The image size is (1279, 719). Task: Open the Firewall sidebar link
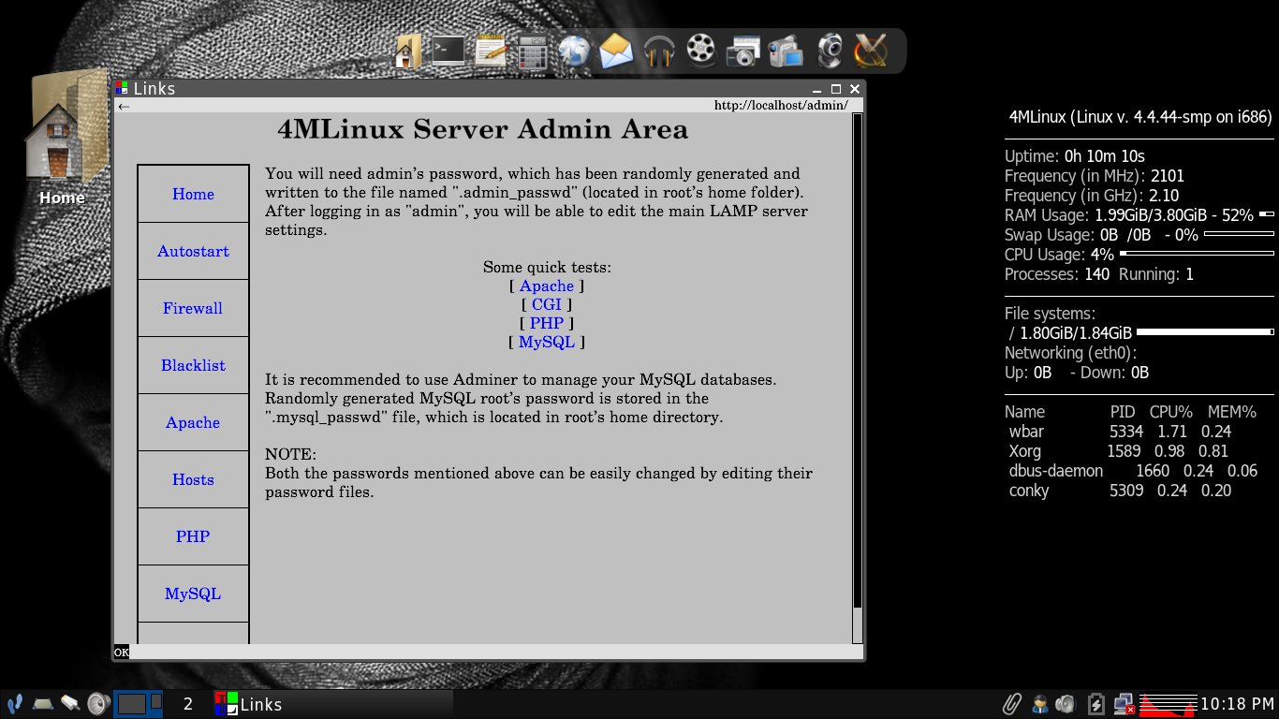click(193, 308)
